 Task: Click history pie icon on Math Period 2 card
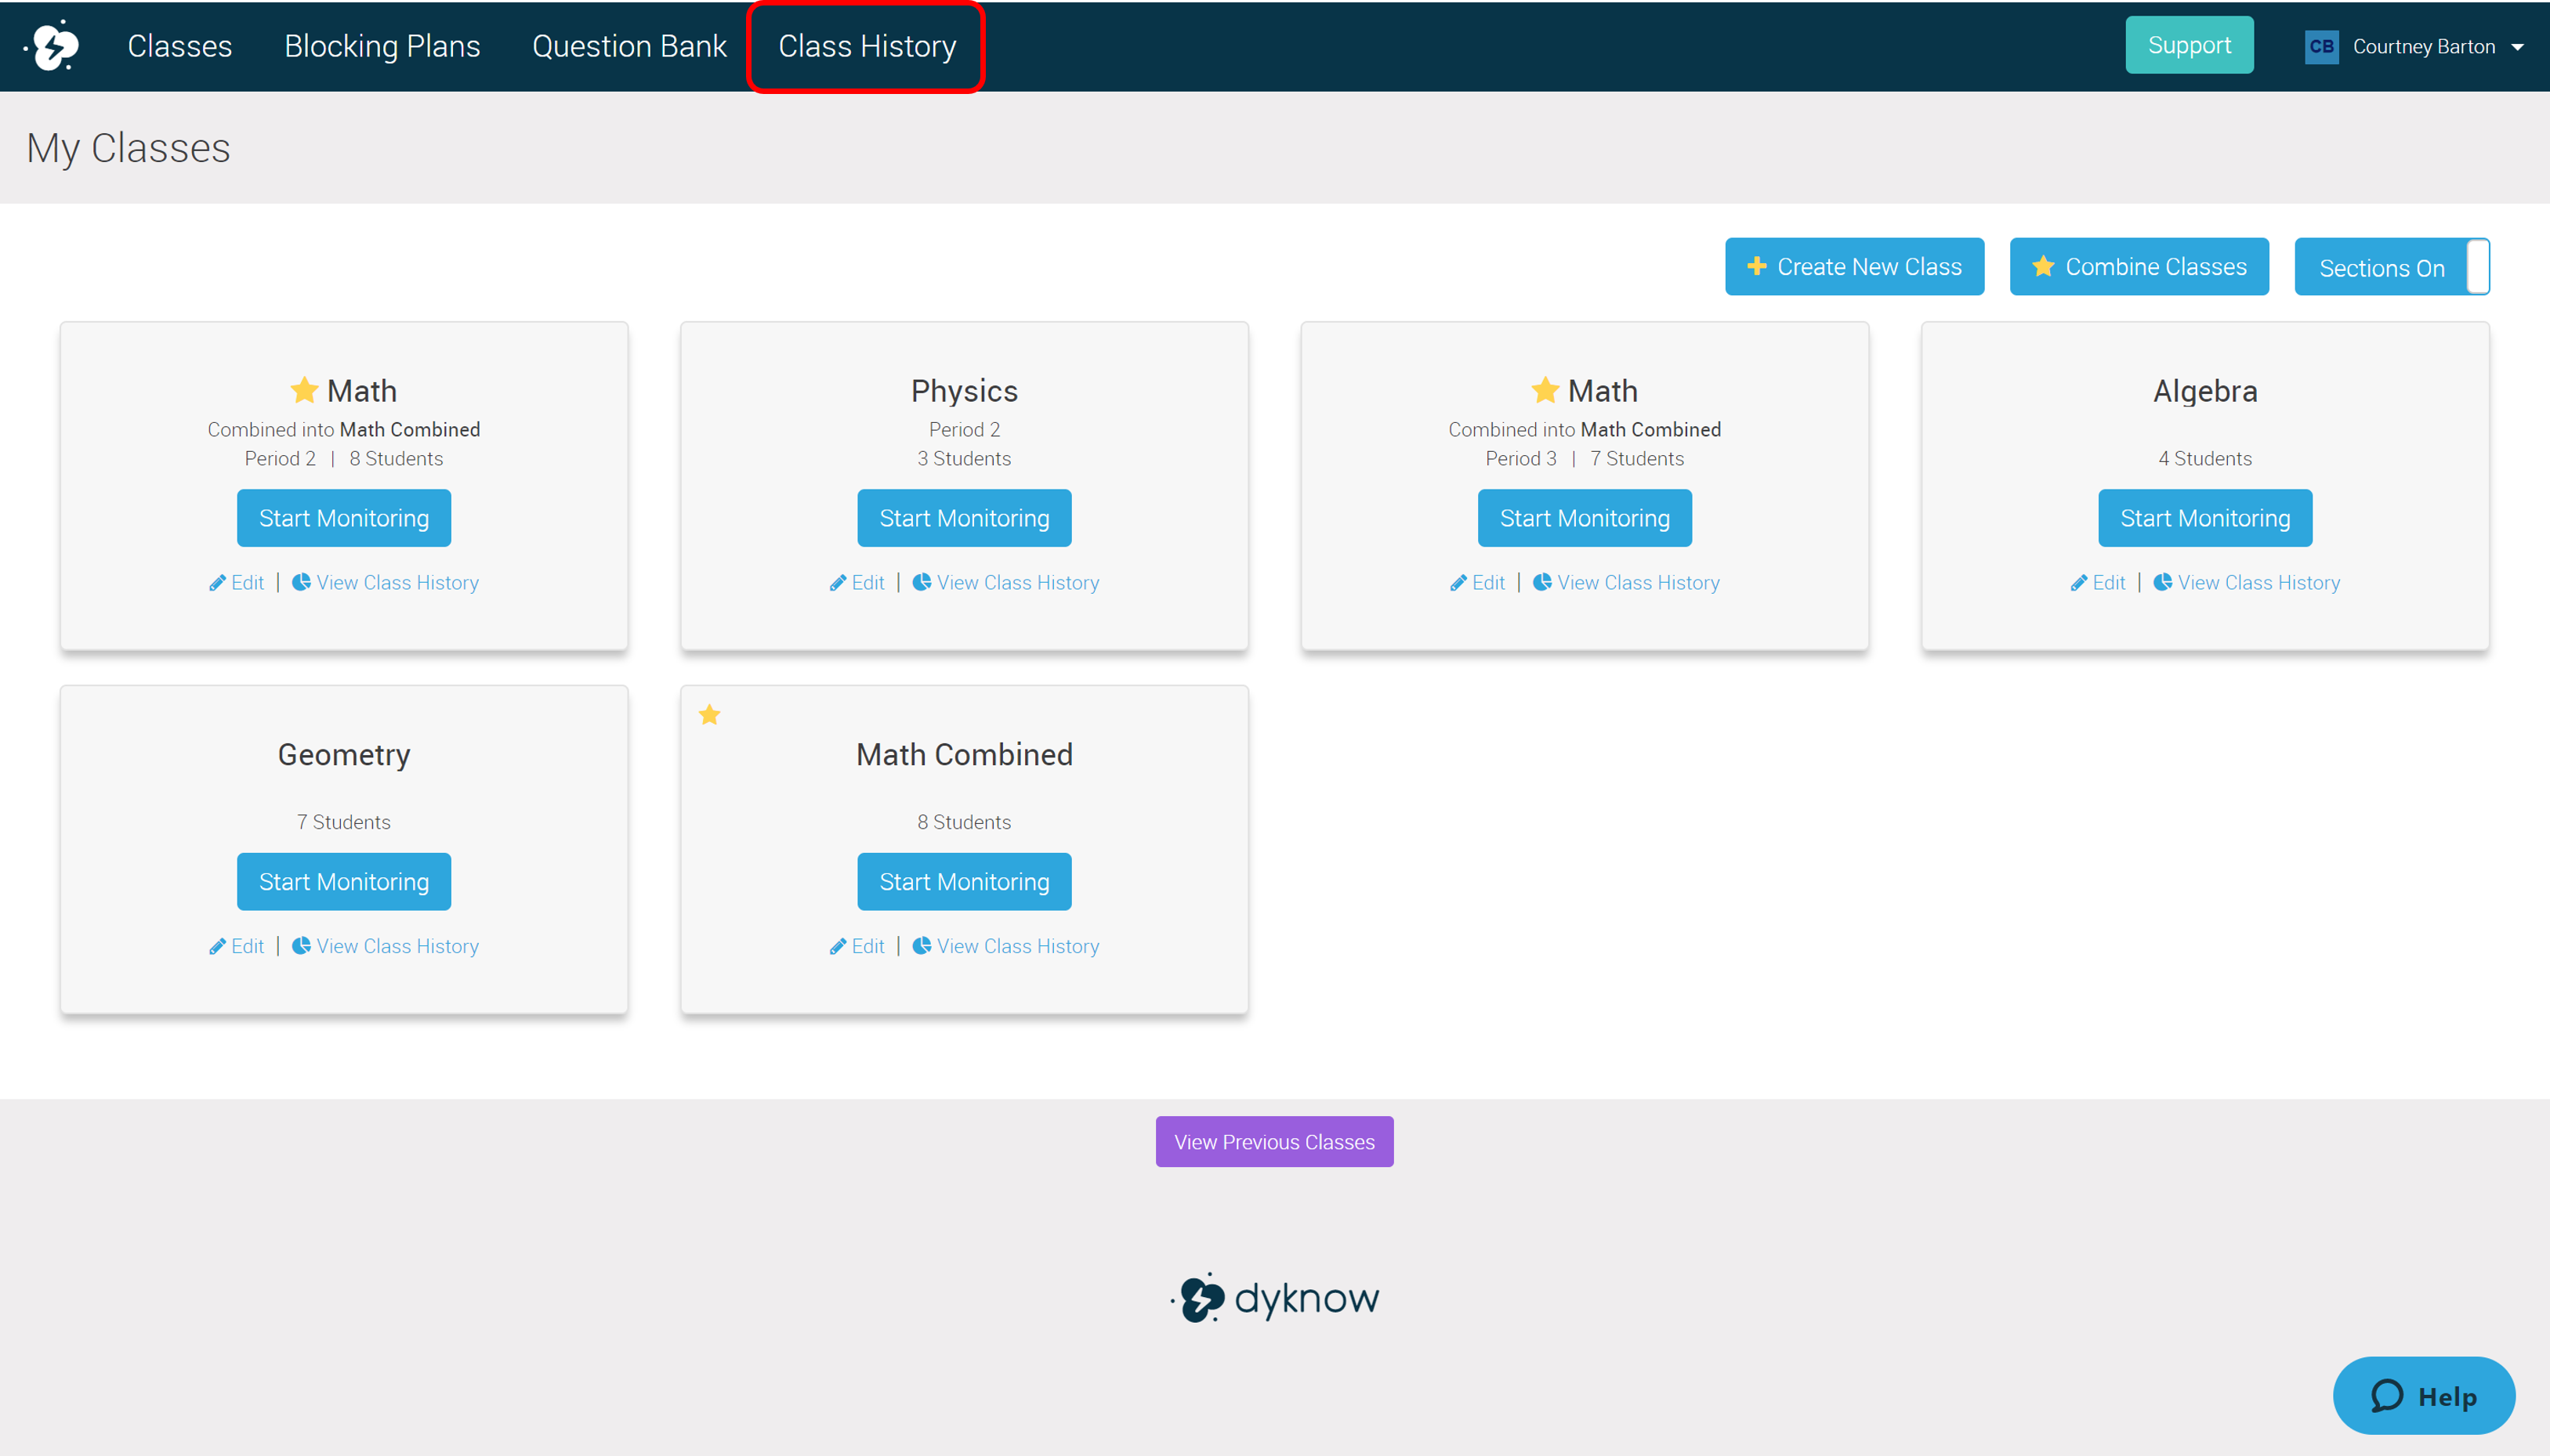point(301,582)
